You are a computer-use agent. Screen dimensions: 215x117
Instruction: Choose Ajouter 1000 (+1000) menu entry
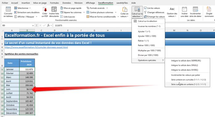[148, 36]
